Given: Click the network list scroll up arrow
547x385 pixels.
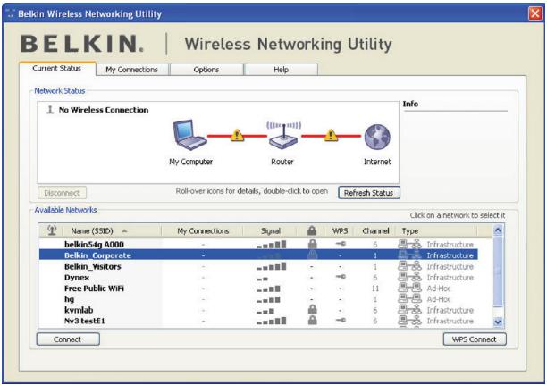Looking at the screenshot, I should [498, 230].
